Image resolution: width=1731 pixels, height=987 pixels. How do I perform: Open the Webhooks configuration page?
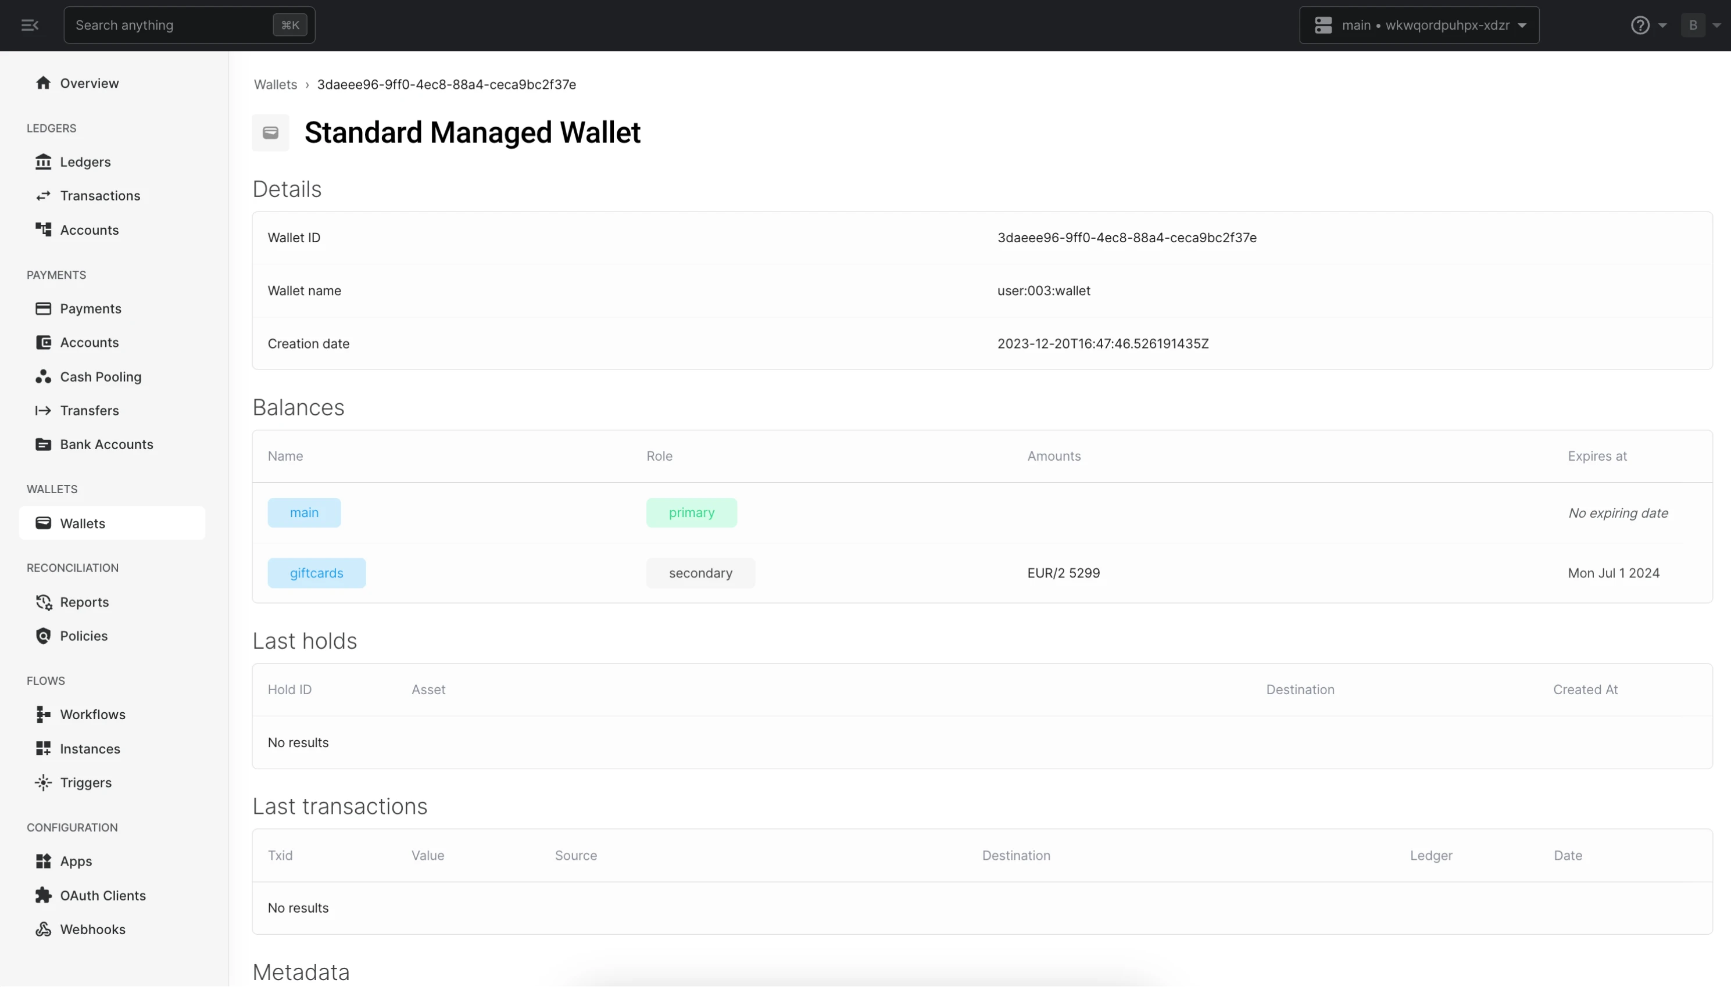[93, 929]
